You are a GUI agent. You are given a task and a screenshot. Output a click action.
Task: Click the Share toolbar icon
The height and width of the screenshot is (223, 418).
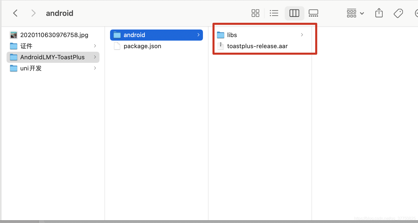click(x=379, y=13)
